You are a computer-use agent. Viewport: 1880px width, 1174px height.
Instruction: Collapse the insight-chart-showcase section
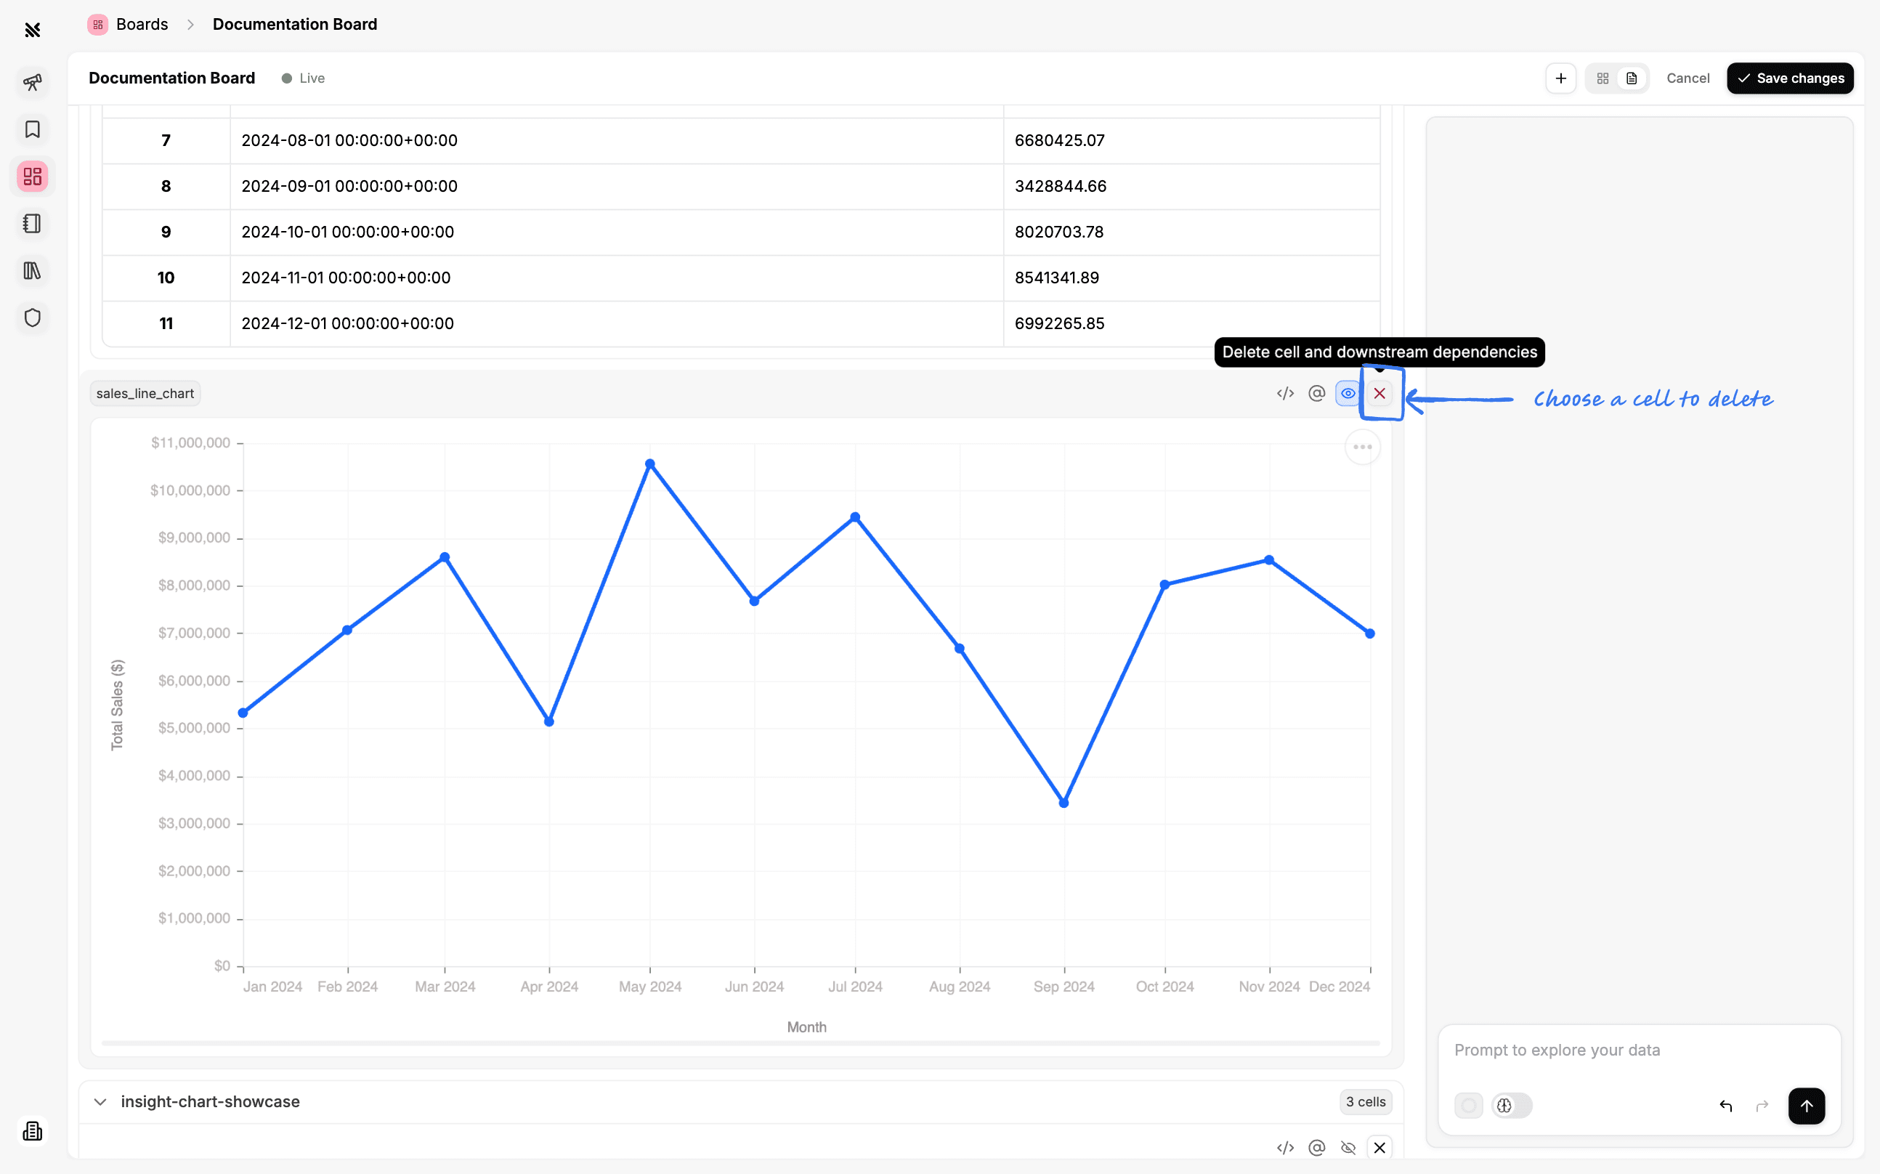pyautogui.click(x=100, y=1102)
